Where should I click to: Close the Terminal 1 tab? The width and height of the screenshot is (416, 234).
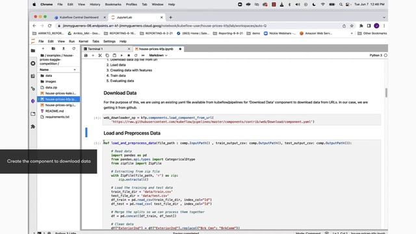click(x=129, y=49)
